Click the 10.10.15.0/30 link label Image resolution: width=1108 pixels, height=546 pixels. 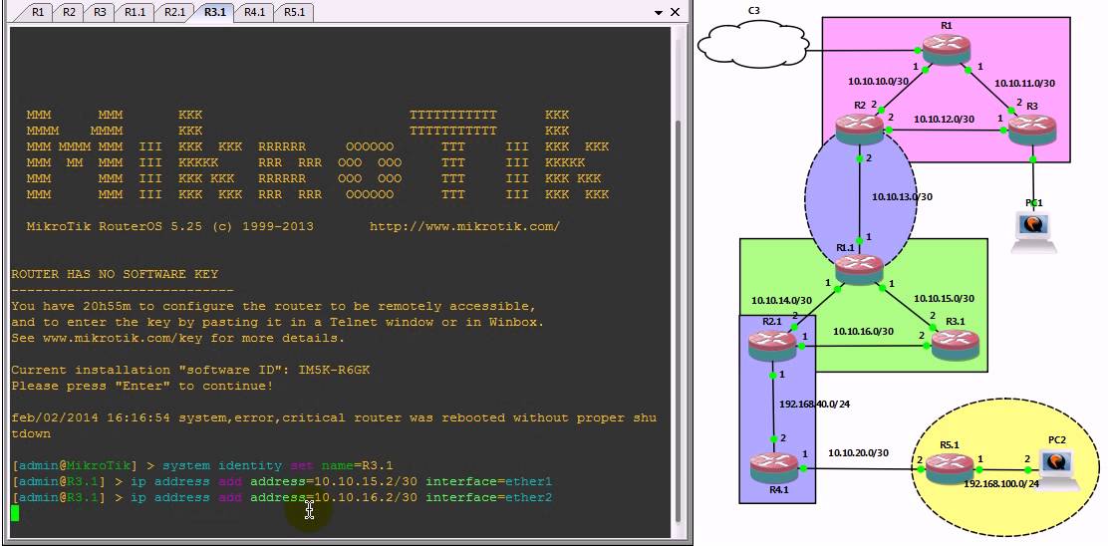944,299
